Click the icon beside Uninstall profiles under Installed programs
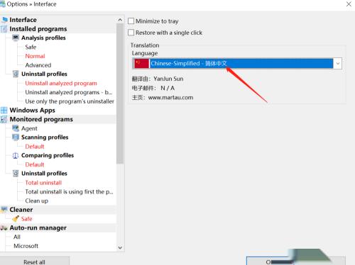Screen dimensions: 355x265 pos(16,74)
